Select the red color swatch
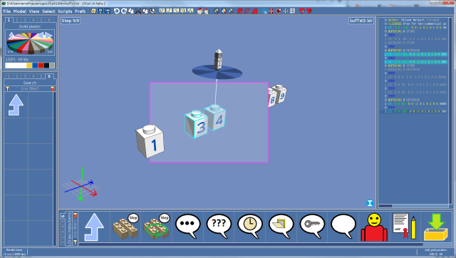 (x=41, y=66)
